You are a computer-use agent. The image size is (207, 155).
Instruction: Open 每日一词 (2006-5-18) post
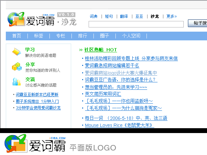click(x=126, y=118)
